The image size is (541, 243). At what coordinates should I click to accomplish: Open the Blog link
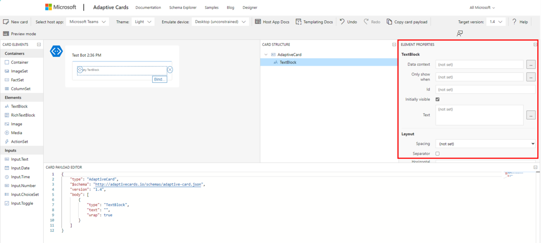230,8
